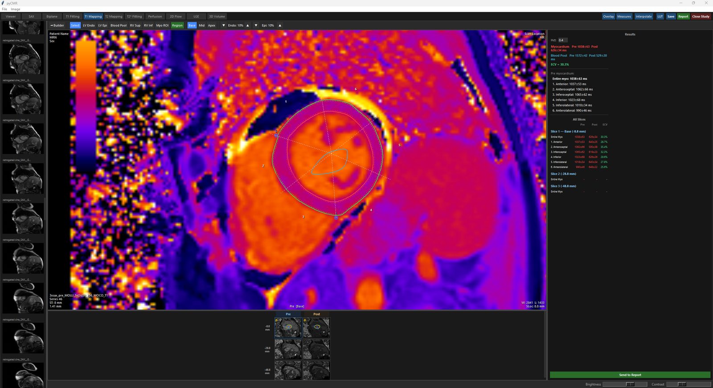Decrease the Epi percentage
713x388 pixels.
(256, 25)
